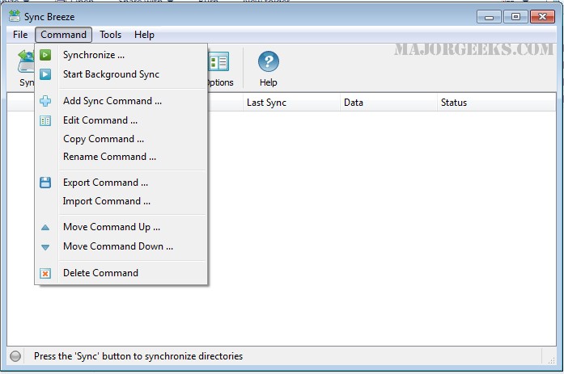Click the Sync Breeze title bar app icon
Image resolution: width=564 pixels, height=374 pixels.
15,16
